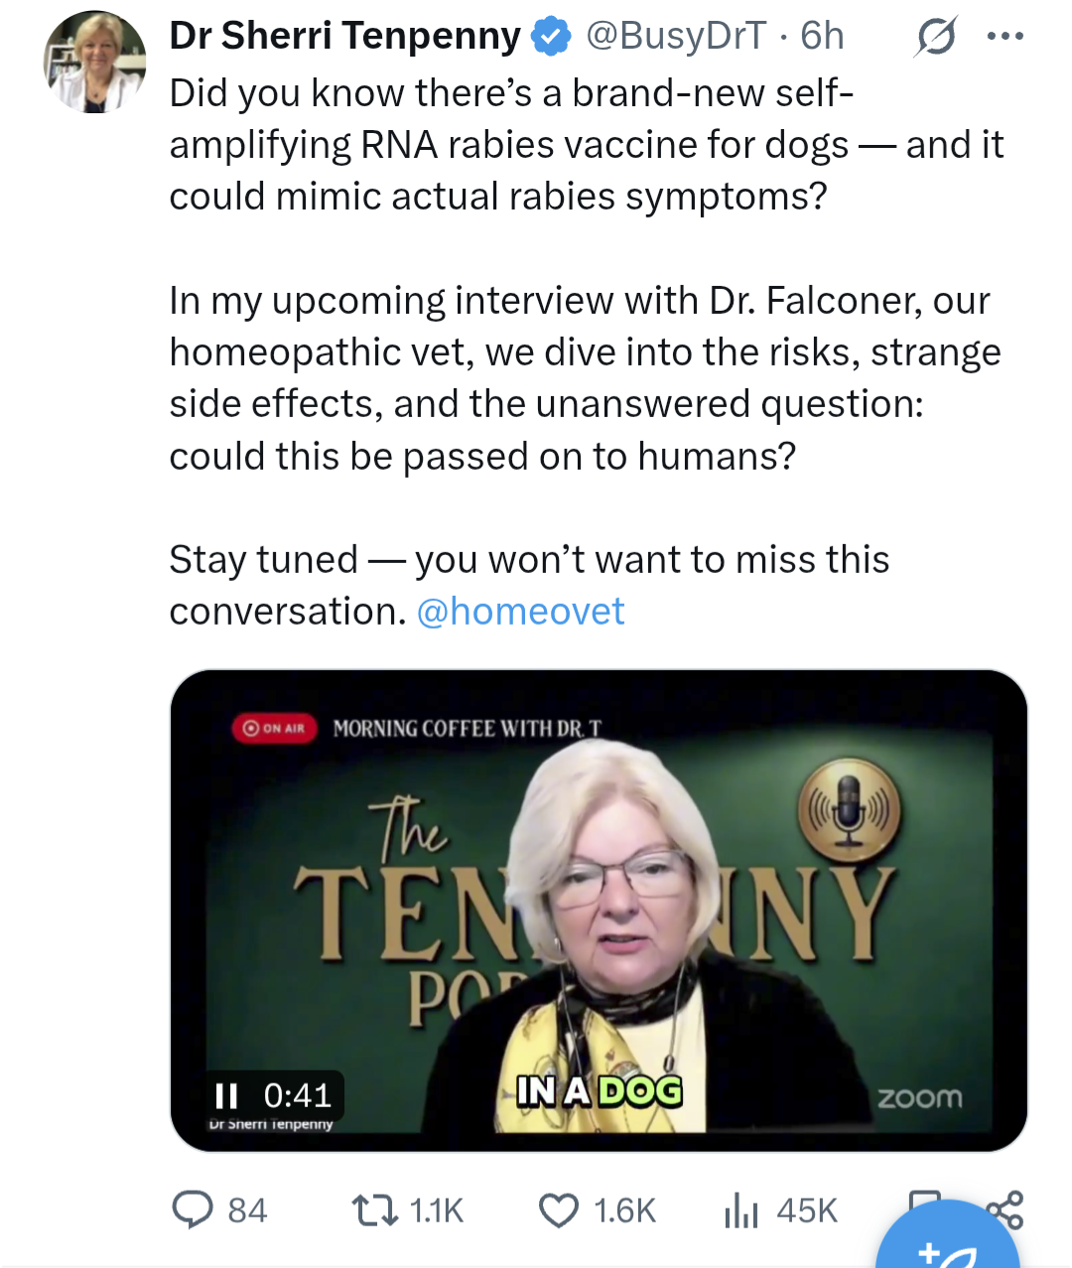Tap the 0:41 video time indicator
This screenshot has height=1268, width=1072.
click(297, 1095)
